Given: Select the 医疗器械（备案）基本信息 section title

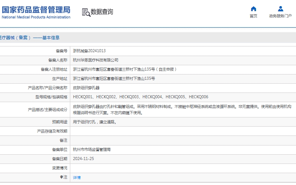Looking at the screenshot, I should pyautogui.click(x=30, y=38).
